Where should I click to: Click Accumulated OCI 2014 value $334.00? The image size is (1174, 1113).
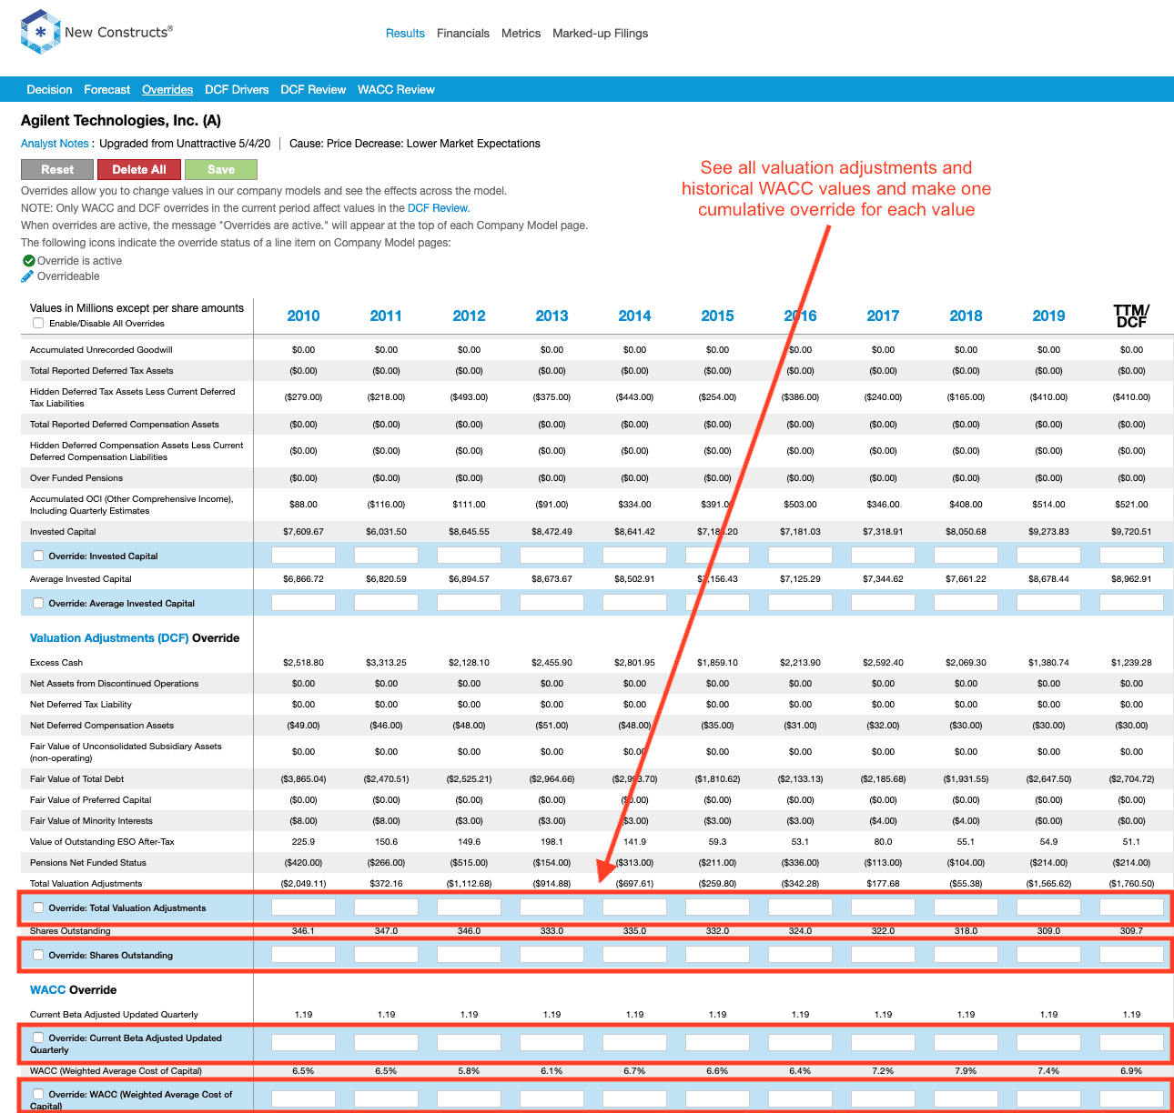[x=634, y=505]
